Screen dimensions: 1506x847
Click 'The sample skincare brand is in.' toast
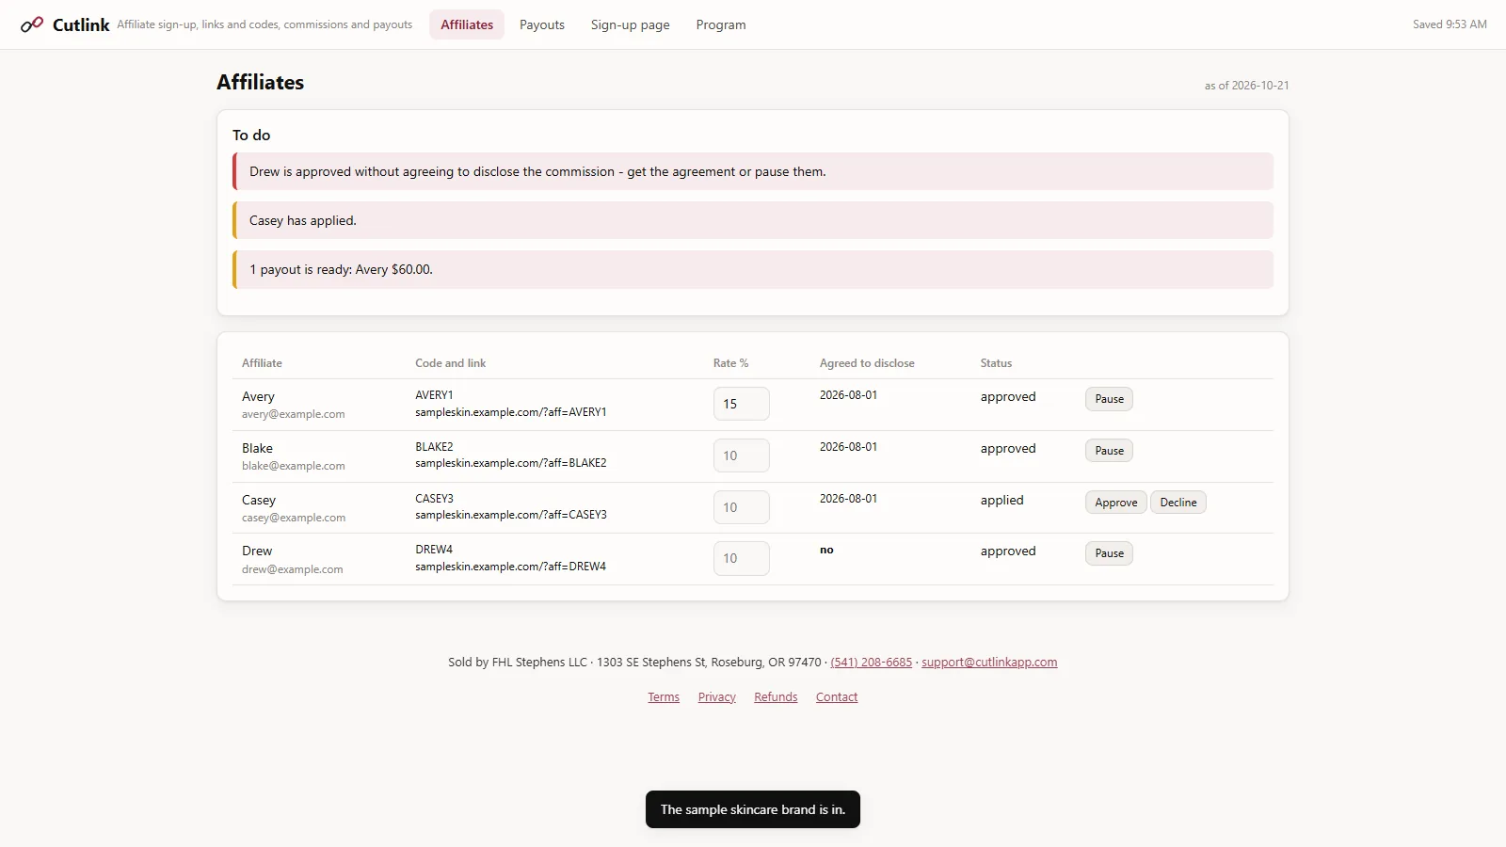[753, 809]
